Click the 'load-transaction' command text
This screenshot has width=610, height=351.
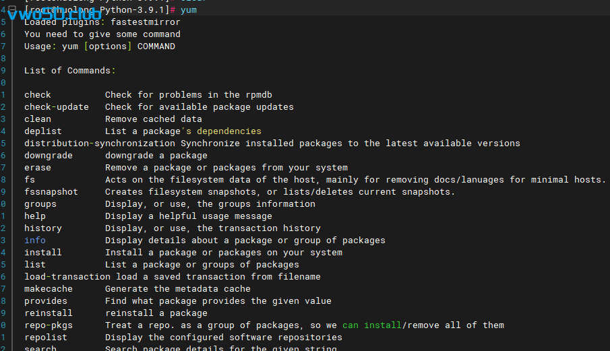(67, 277)
